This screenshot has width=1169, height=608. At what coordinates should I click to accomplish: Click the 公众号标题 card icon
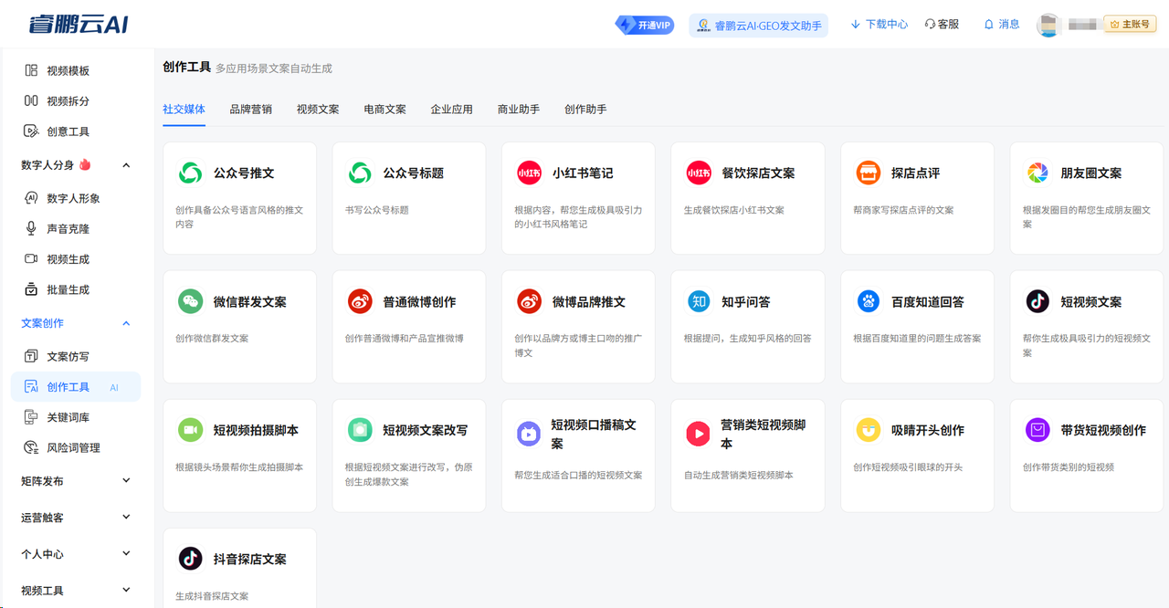360,173
